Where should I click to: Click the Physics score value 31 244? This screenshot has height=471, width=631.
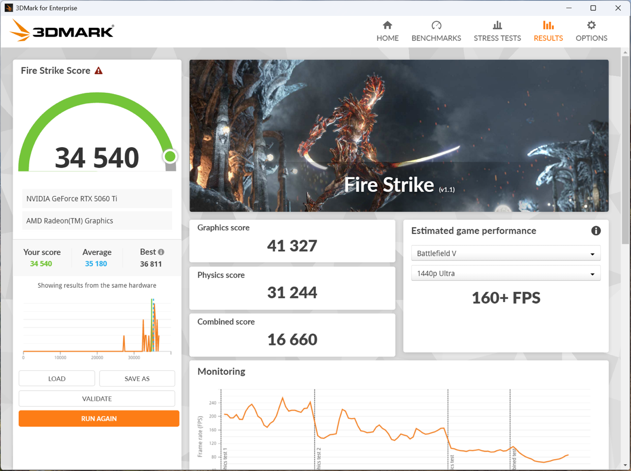(x=292, y=292)
